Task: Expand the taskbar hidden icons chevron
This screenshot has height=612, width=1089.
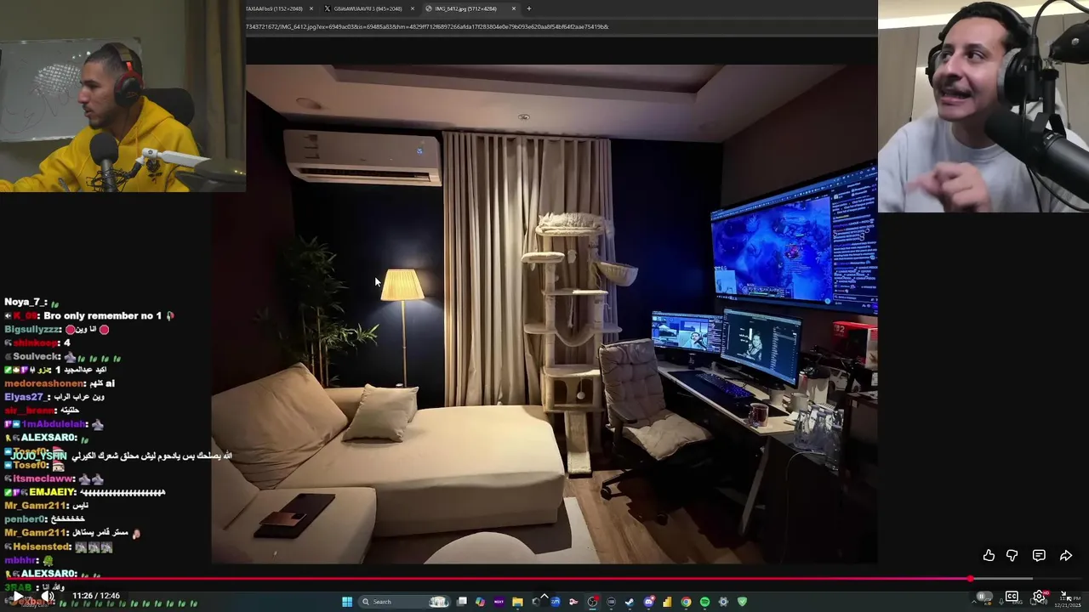Action: [x=974, y=602]
